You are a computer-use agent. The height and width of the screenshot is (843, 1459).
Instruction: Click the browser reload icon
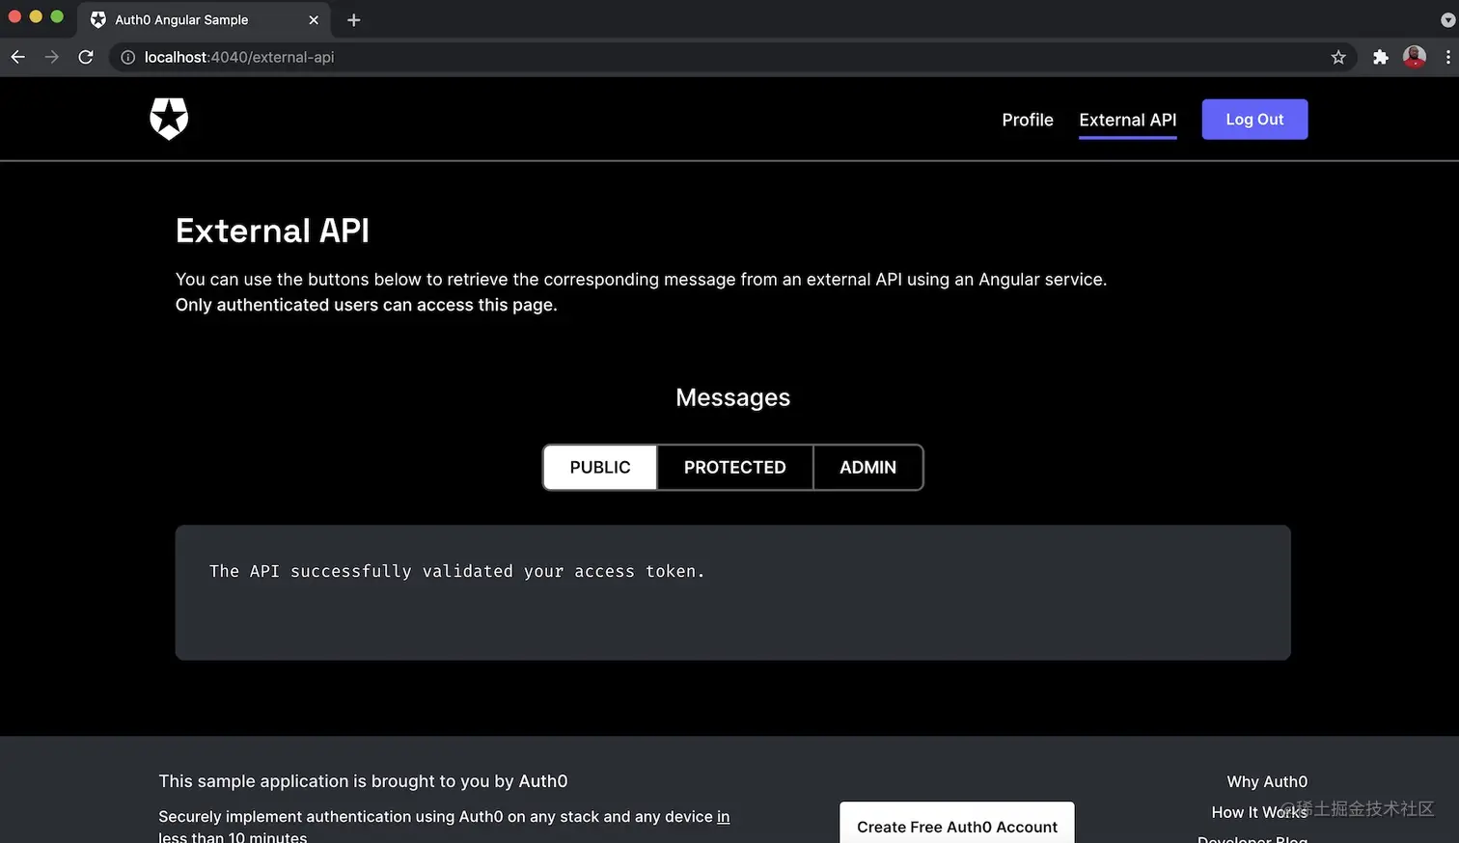point(86,57)
